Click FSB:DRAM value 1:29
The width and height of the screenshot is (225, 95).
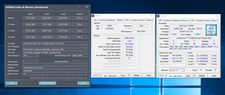tap(129, 41)
